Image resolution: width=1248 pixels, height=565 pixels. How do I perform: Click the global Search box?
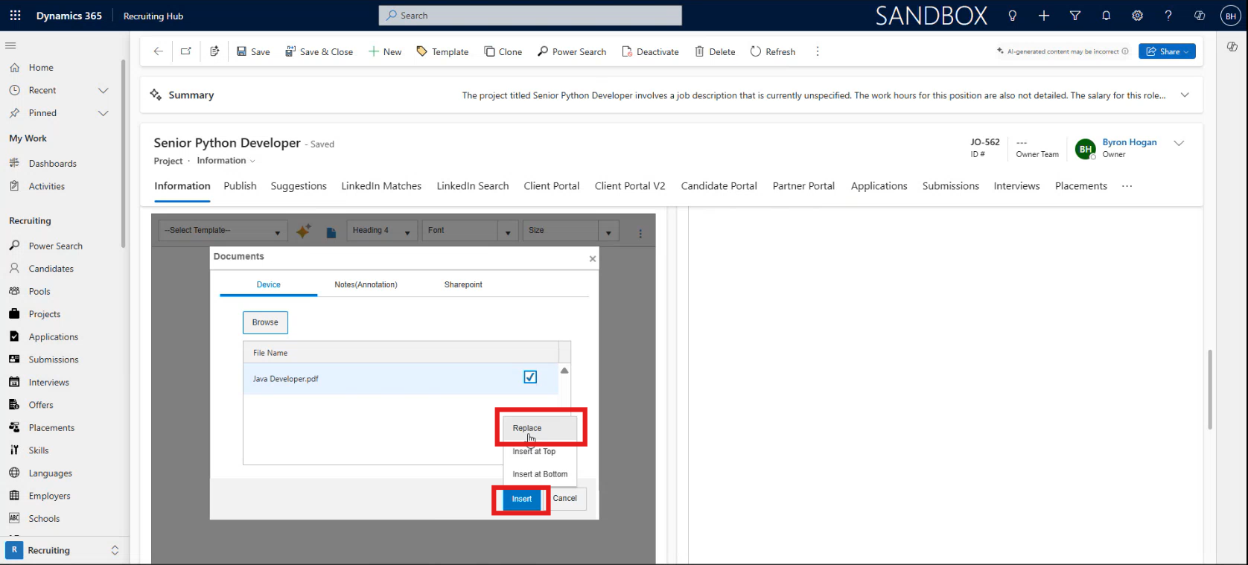[x=530, y=16]
